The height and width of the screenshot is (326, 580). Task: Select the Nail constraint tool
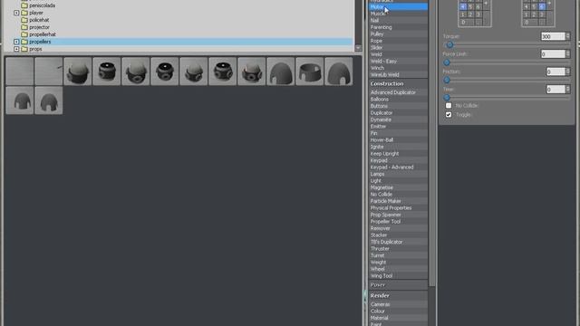[x=398, y=20]
